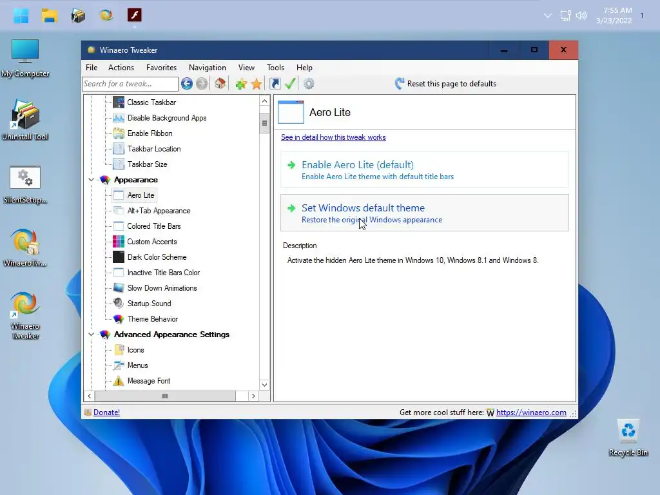Click the shortcut export icon in toolbar
Screen dimensions: 660x495
(275, 84)
